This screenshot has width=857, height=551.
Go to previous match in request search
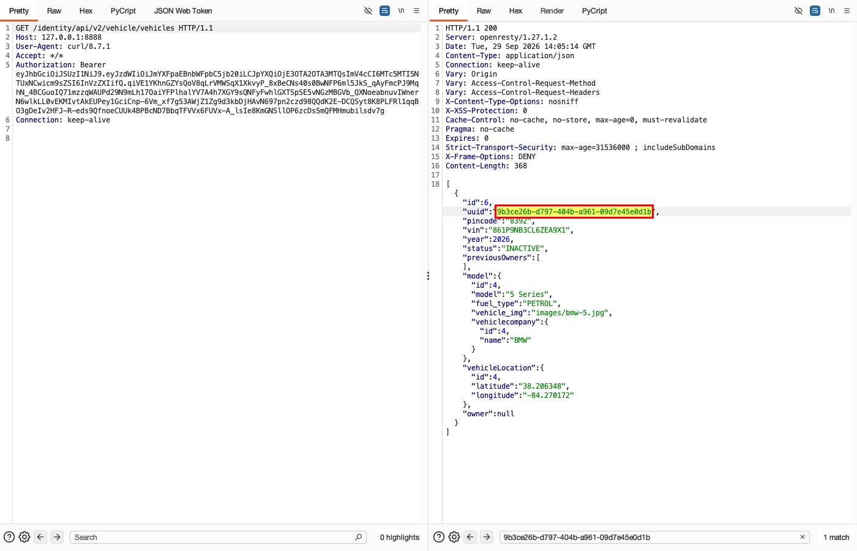40,537
